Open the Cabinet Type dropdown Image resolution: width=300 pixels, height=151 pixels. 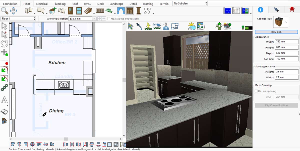point(286,22)
